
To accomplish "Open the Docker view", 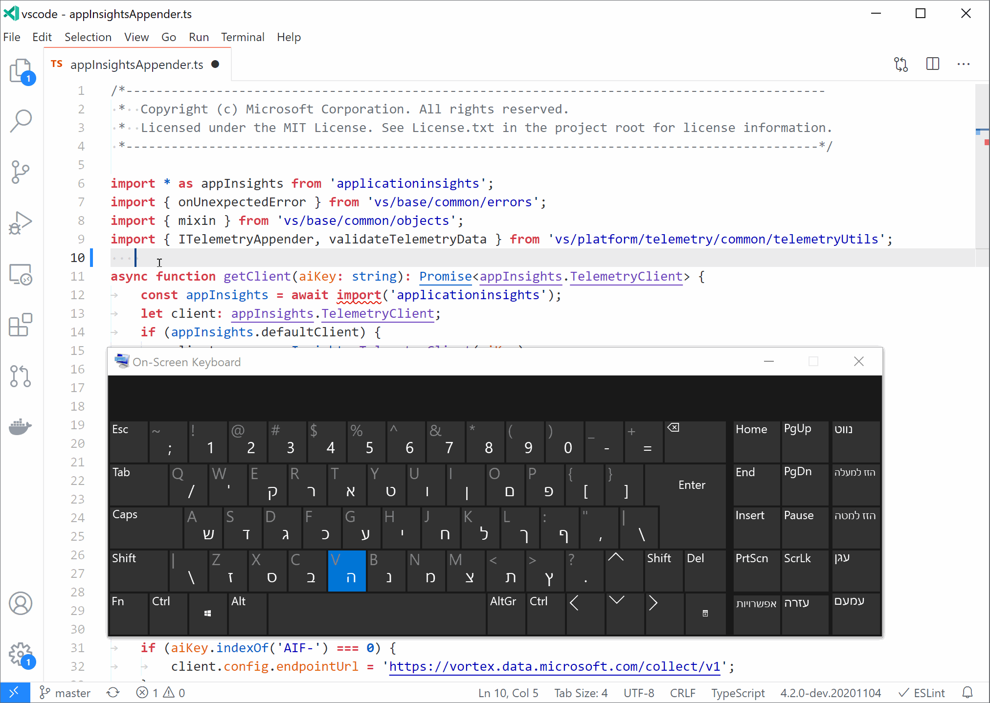I will (x=21, y=426).
